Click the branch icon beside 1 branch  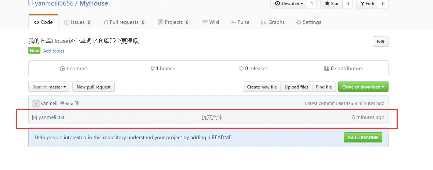(153, 68)
